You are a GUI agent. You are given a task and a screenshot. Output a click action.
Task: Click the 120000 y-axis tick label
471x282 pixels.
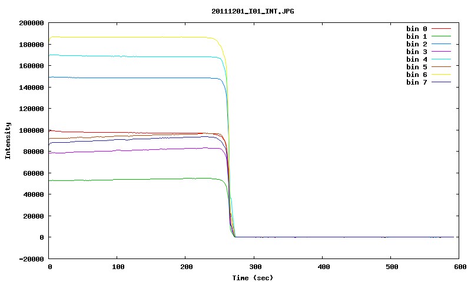click(31, 109)
